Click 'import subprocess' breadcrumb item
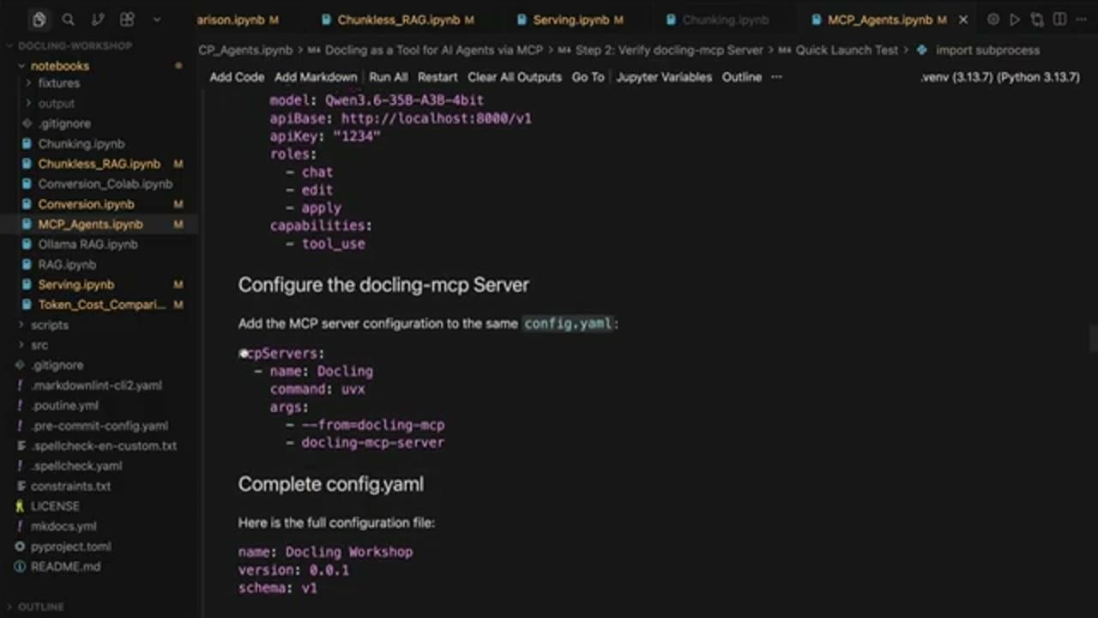 pyautogui.click(x=987, y=50)
